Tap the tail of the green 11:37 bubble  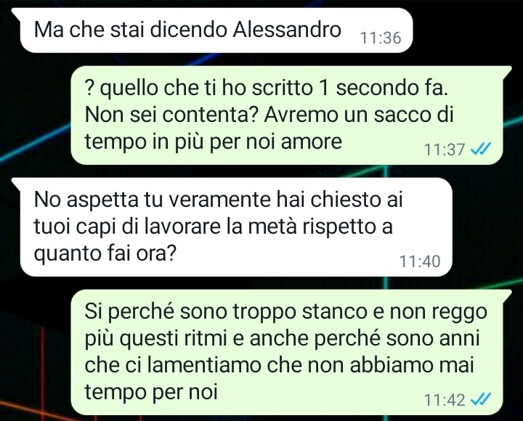click(507, 70)
